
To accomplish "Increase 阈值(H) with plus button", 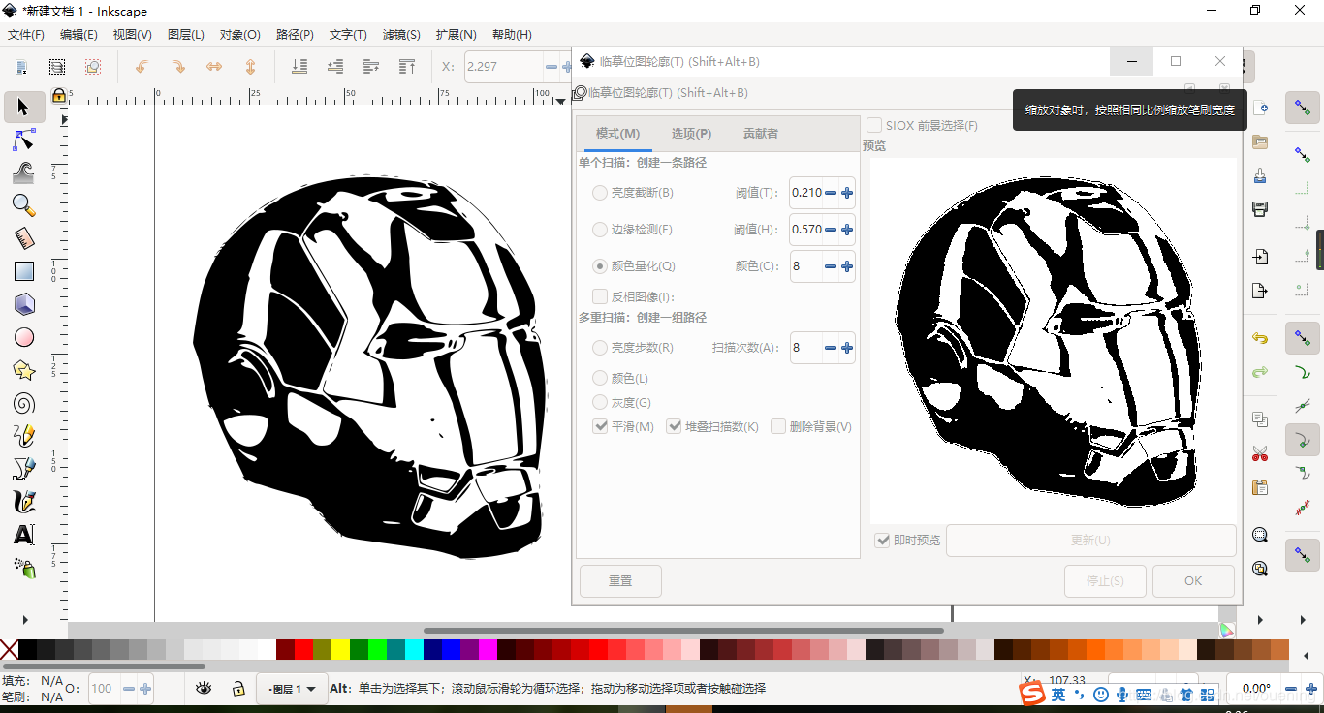I will (x=847, y=230).
